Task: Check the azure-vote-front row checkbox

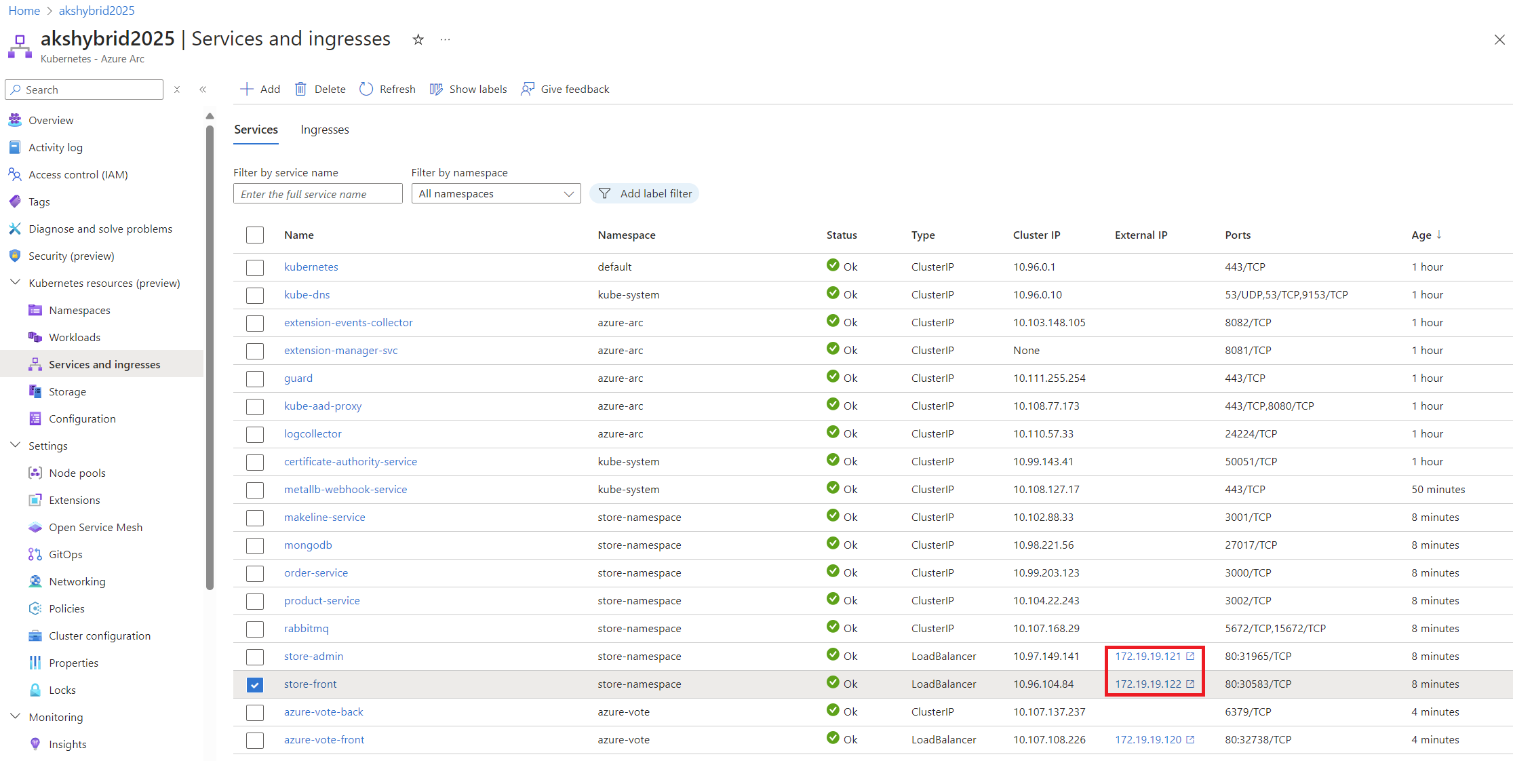Action: tap(255, 740)
